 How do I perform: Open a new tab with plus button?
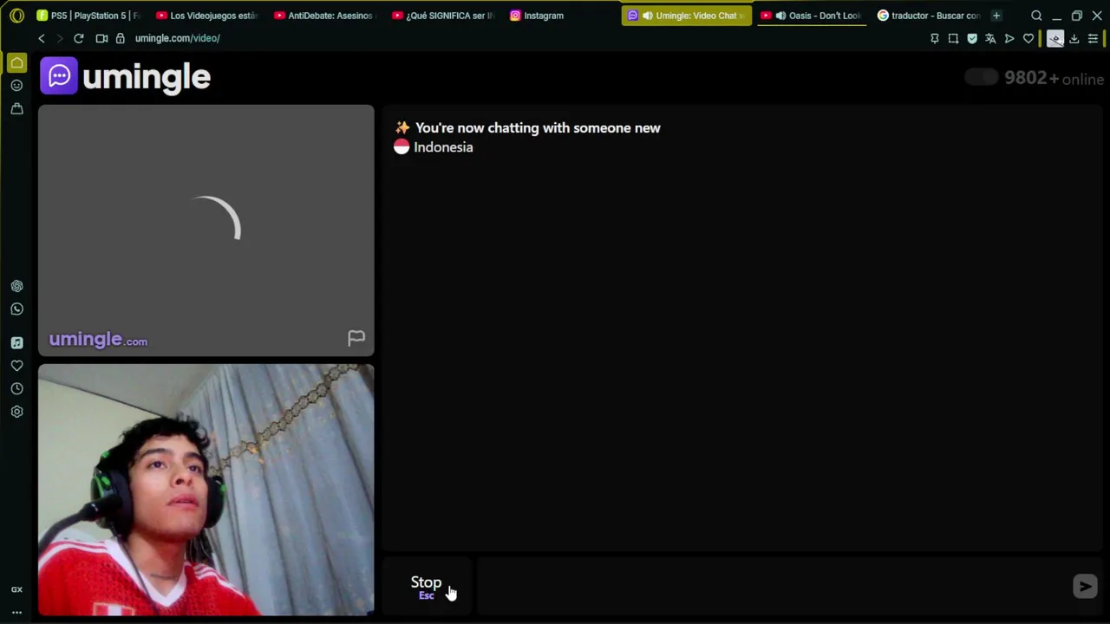[x=996, y=16]
